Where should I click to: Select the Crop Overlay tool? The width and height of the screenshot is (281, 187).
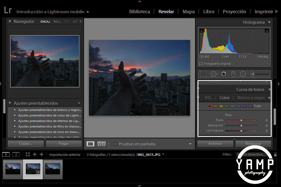(x=203, y=74)
